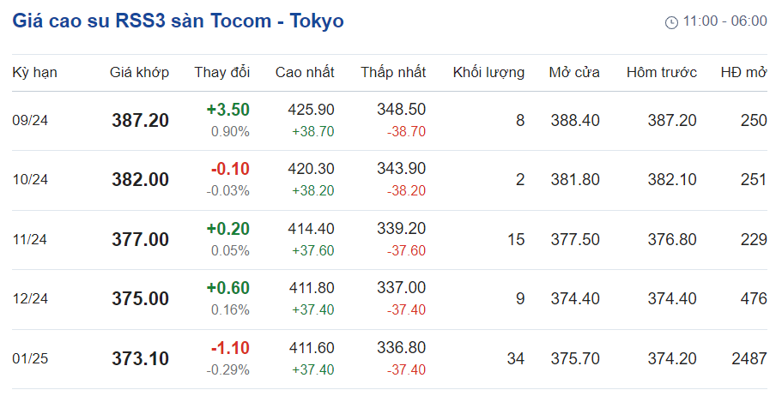Click the Mở cửa column header
782x402 pixels.
(574, 72)
